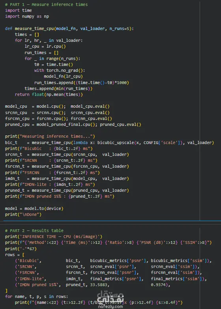Click the 't0 = time.time()' line
This screenshot has width=221, height=309.
pos(54,64)
